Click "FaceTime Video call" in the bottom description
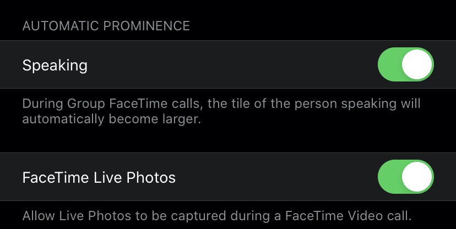Screen dimensions: 456x229 pos(348,216)
